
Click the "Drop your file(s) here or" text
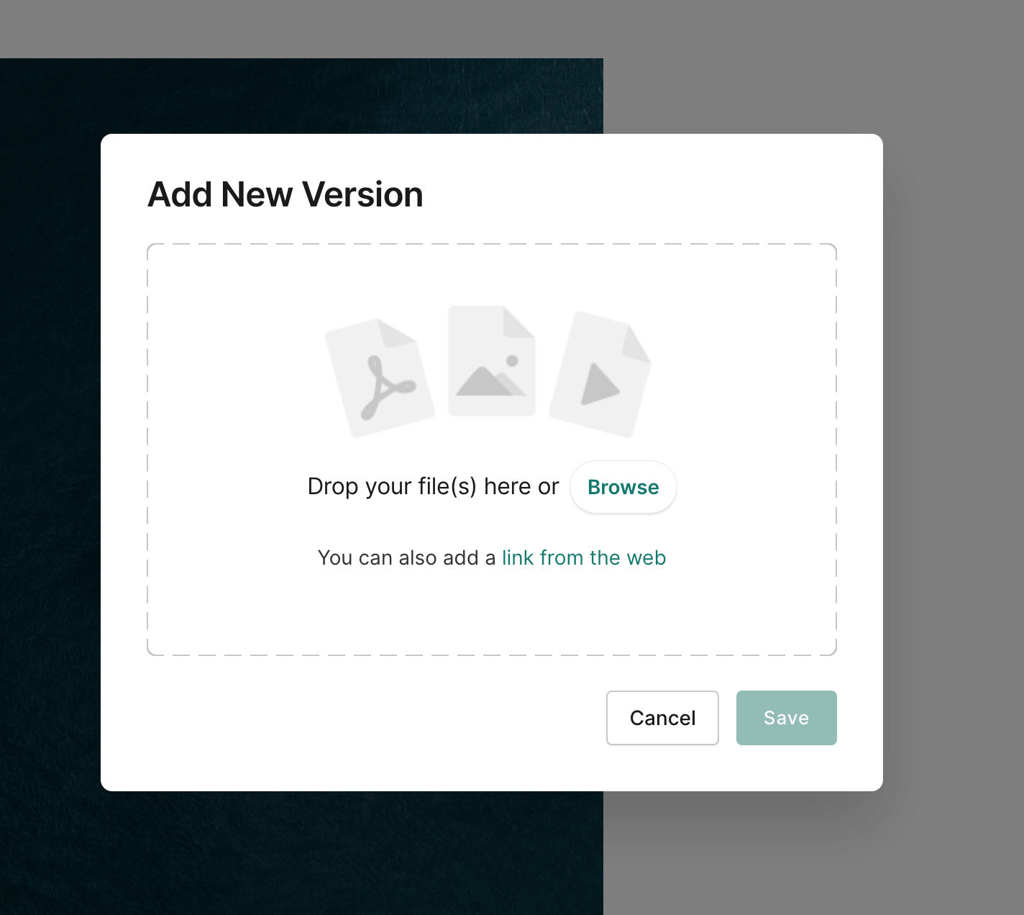coord(433,486)
